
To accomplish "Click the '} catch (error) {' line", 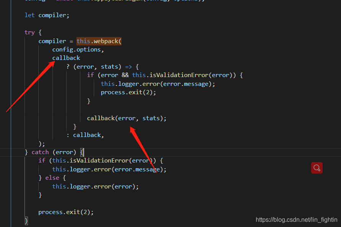I will [x=54, y=152].
